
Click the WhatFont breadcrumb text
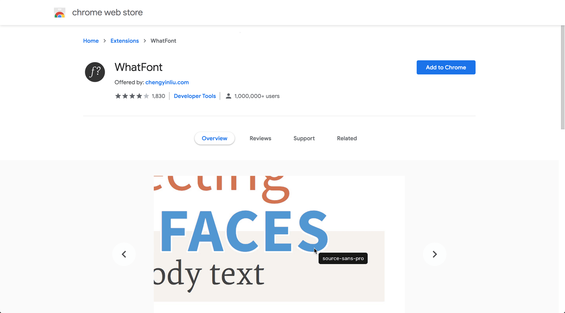point(163,41)
